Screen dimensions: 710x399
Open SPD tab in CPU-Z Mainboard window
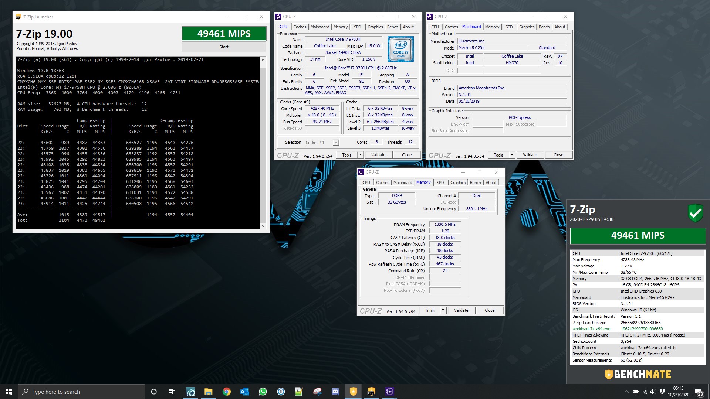tap(509, 27)
